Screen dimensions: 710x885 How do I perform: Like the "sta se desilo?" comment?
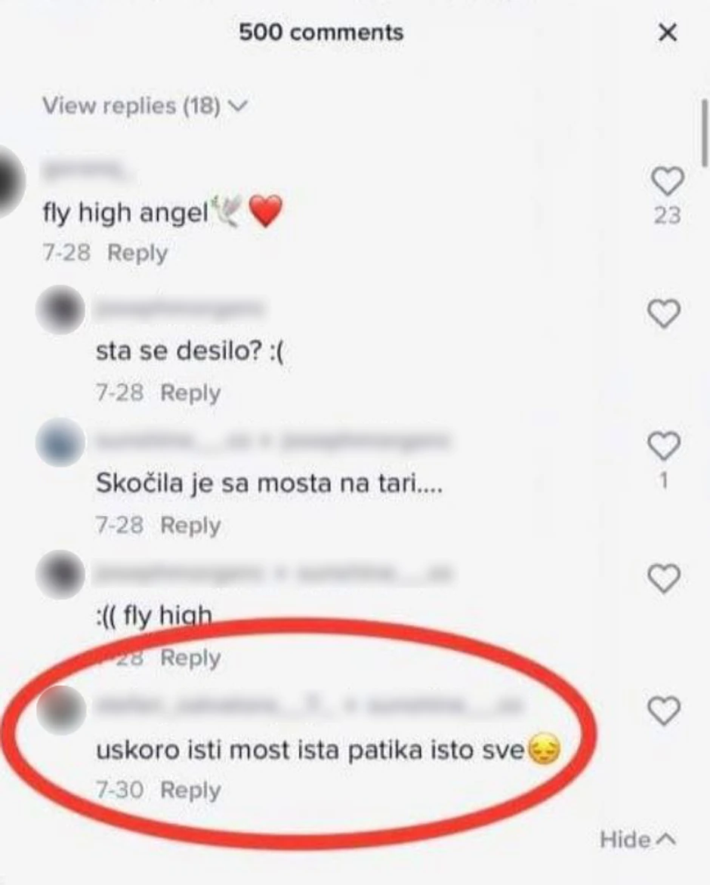tap(664, 313)
